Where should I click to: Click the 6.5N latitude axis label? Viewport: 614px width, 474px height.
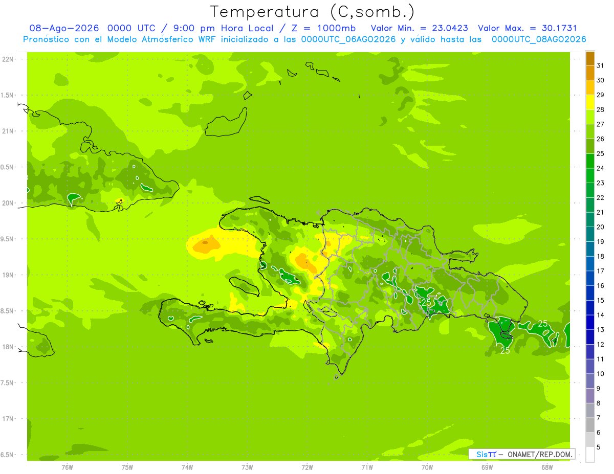(x=8, y=455)
